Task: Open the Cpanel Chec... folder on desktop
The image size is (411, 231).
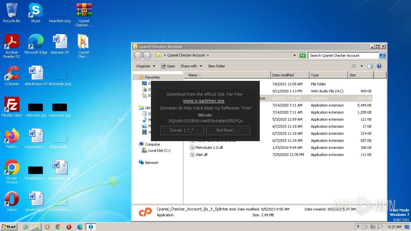Action: coord(84,46)
